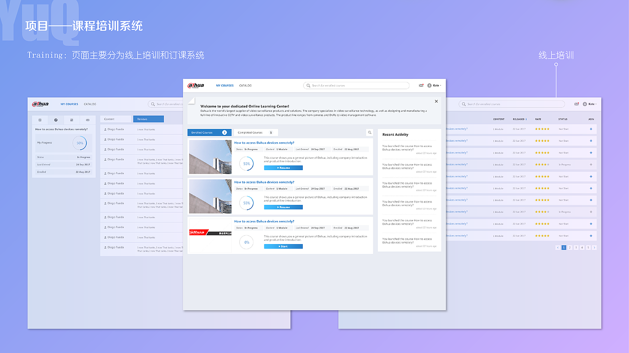Open CATALOG in the left window
Viewport: 629px width, 353px height.
pos(90,104)
